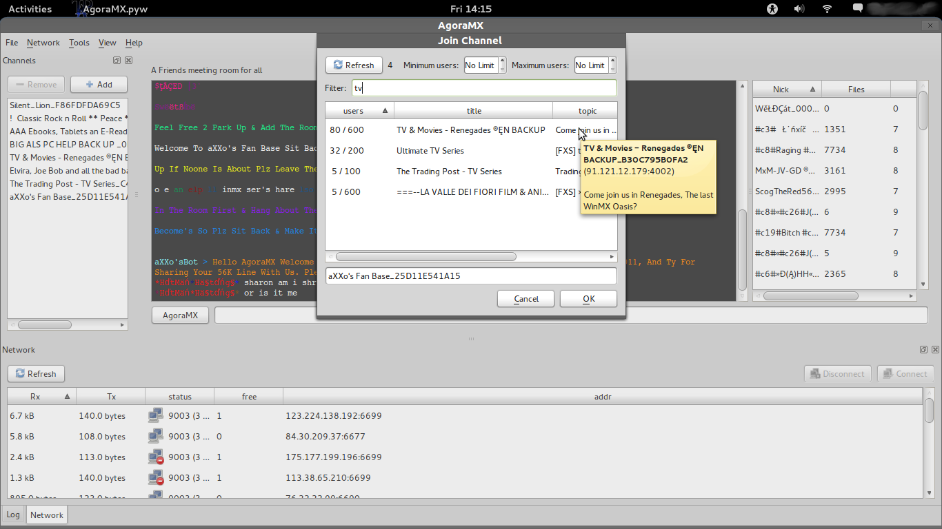Increase the Minimum users spinner value
The image size is (942, 529).
point(503,61)
